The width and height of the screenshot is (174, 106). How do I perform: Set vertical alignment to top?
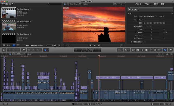[145, 26]
